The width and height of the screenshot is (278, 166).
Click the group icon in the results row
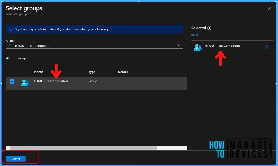[x=25, y=83]
